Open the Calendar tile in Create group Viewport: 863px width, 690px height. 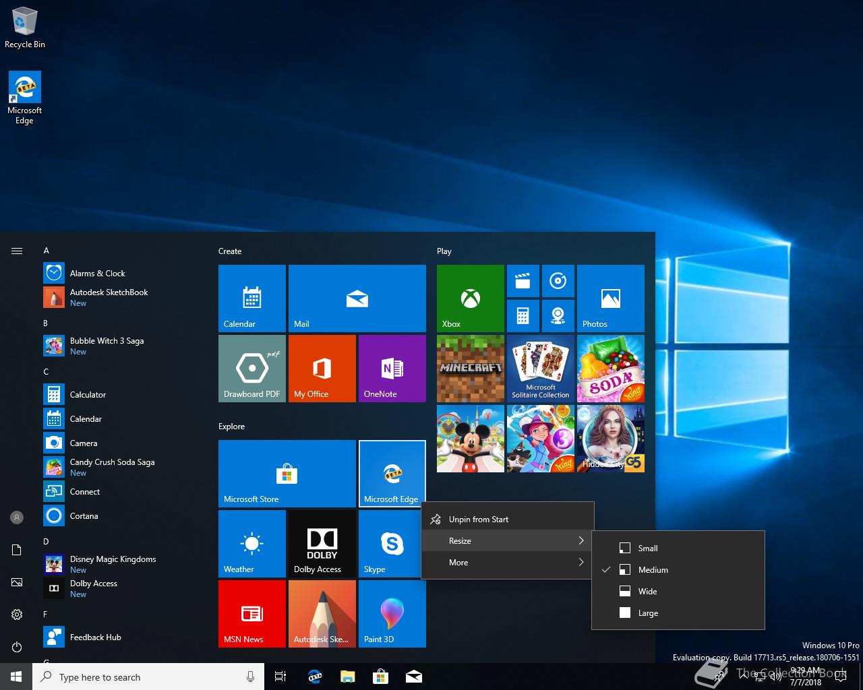click(252, 299)
